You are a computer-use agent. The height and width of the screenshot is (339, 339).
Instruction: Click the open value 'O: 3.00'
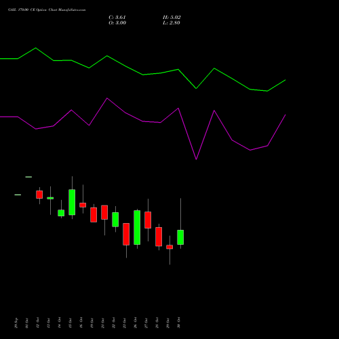pyautogui.click(x=117, y=23)
